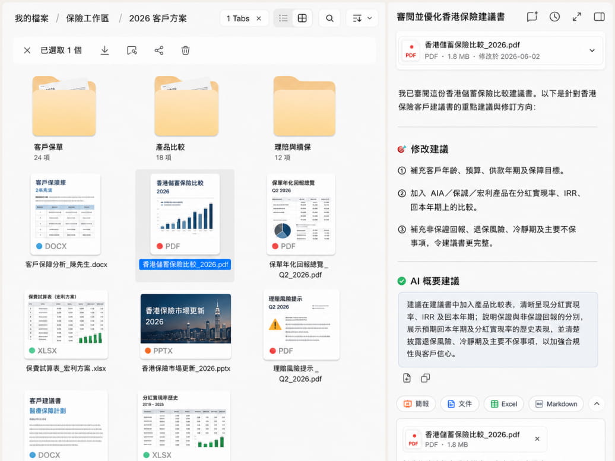Close the 1 Tabs chip
Screen dimensions: 615x461
point(259,18)
